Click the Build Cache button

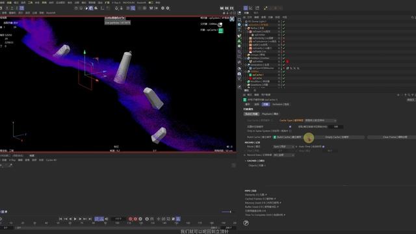289,137
